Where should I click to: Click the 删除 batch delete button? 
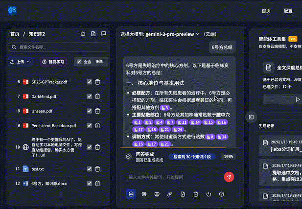(x=99, y=62)
